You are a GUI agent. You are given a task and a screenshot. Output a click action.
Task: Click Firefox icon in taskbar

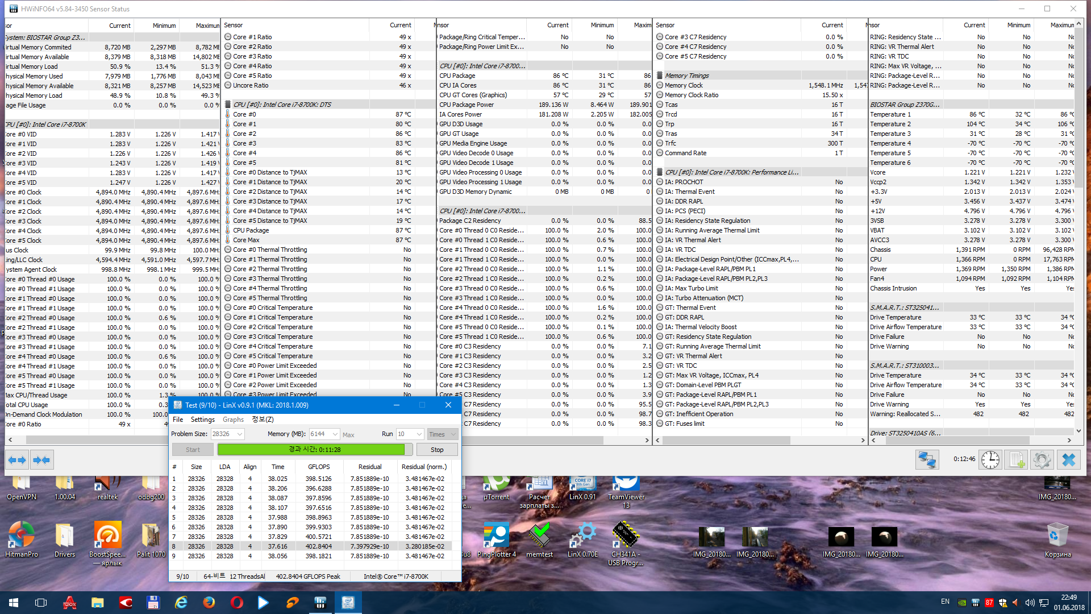click(x=209, y=603)
